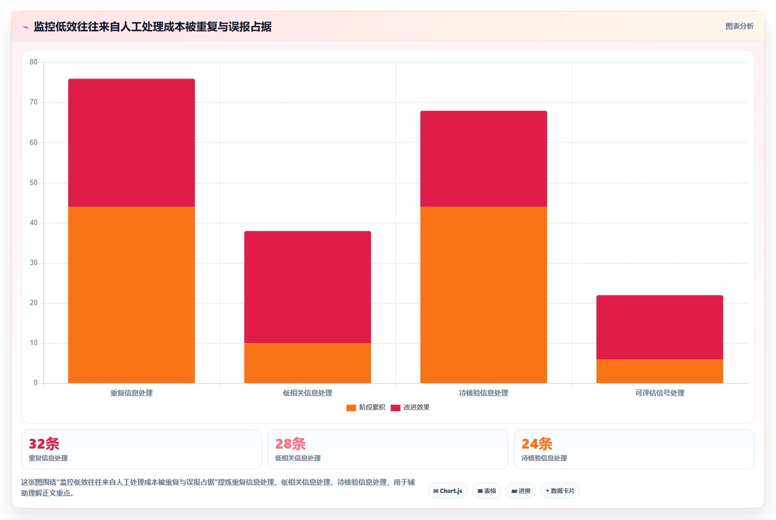Image resolution: width=776 pixels, height=520 pixels.
Task: Click the 24条 value text
Action: click(x=537, y=444)
